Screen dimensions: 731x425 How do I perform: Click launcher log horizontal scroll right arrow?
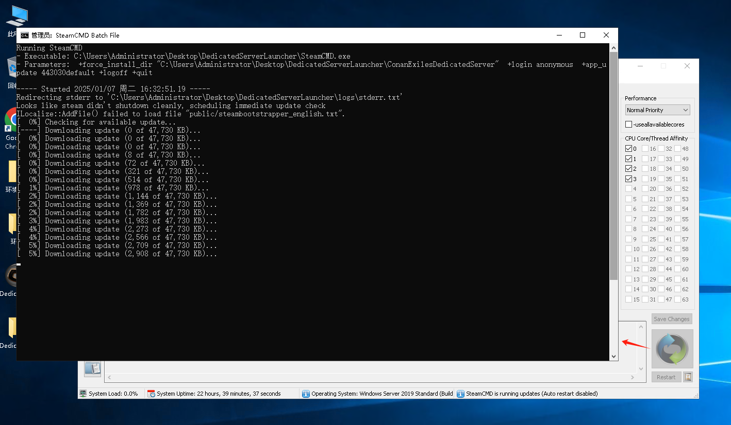coord(634,378)
